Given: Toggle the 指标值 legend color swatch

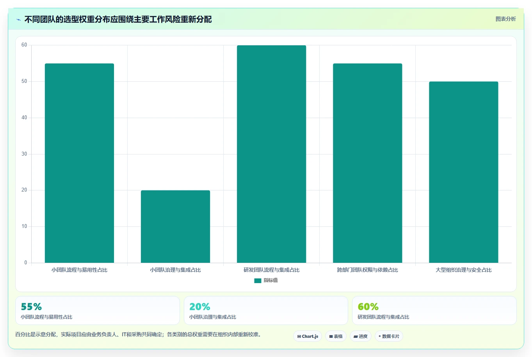Looking at the screenshot, I should [x=258, y=280].
